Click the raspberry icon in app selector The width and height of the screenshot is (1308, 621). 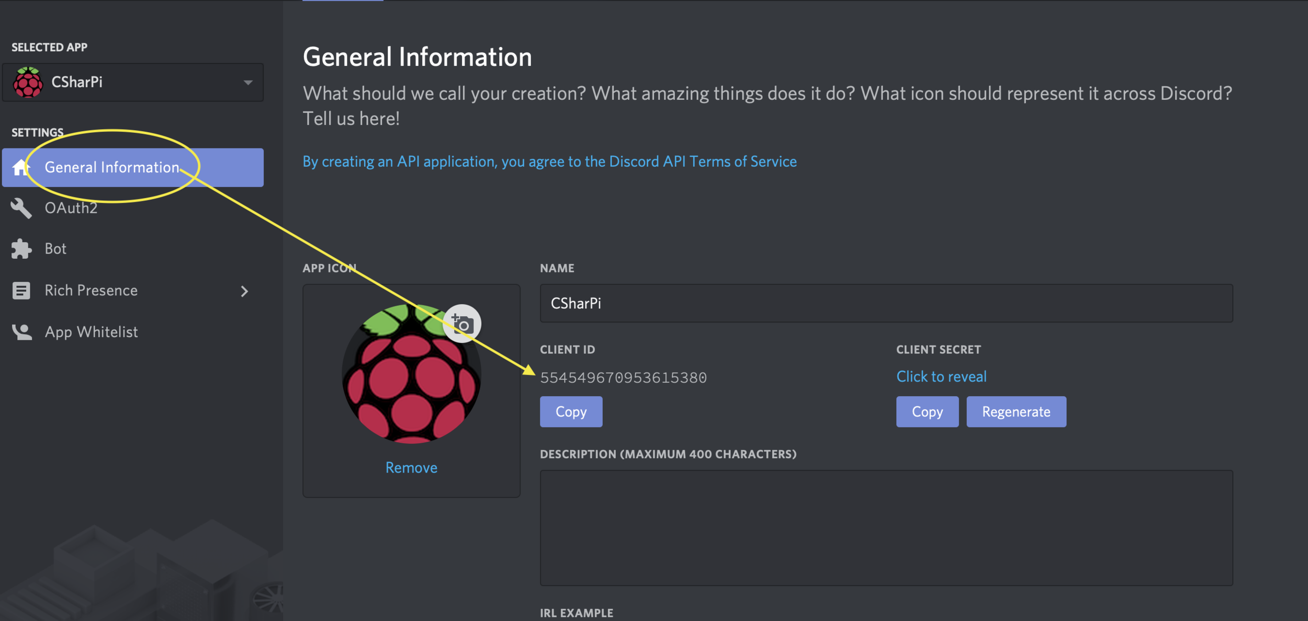(28, 83)
